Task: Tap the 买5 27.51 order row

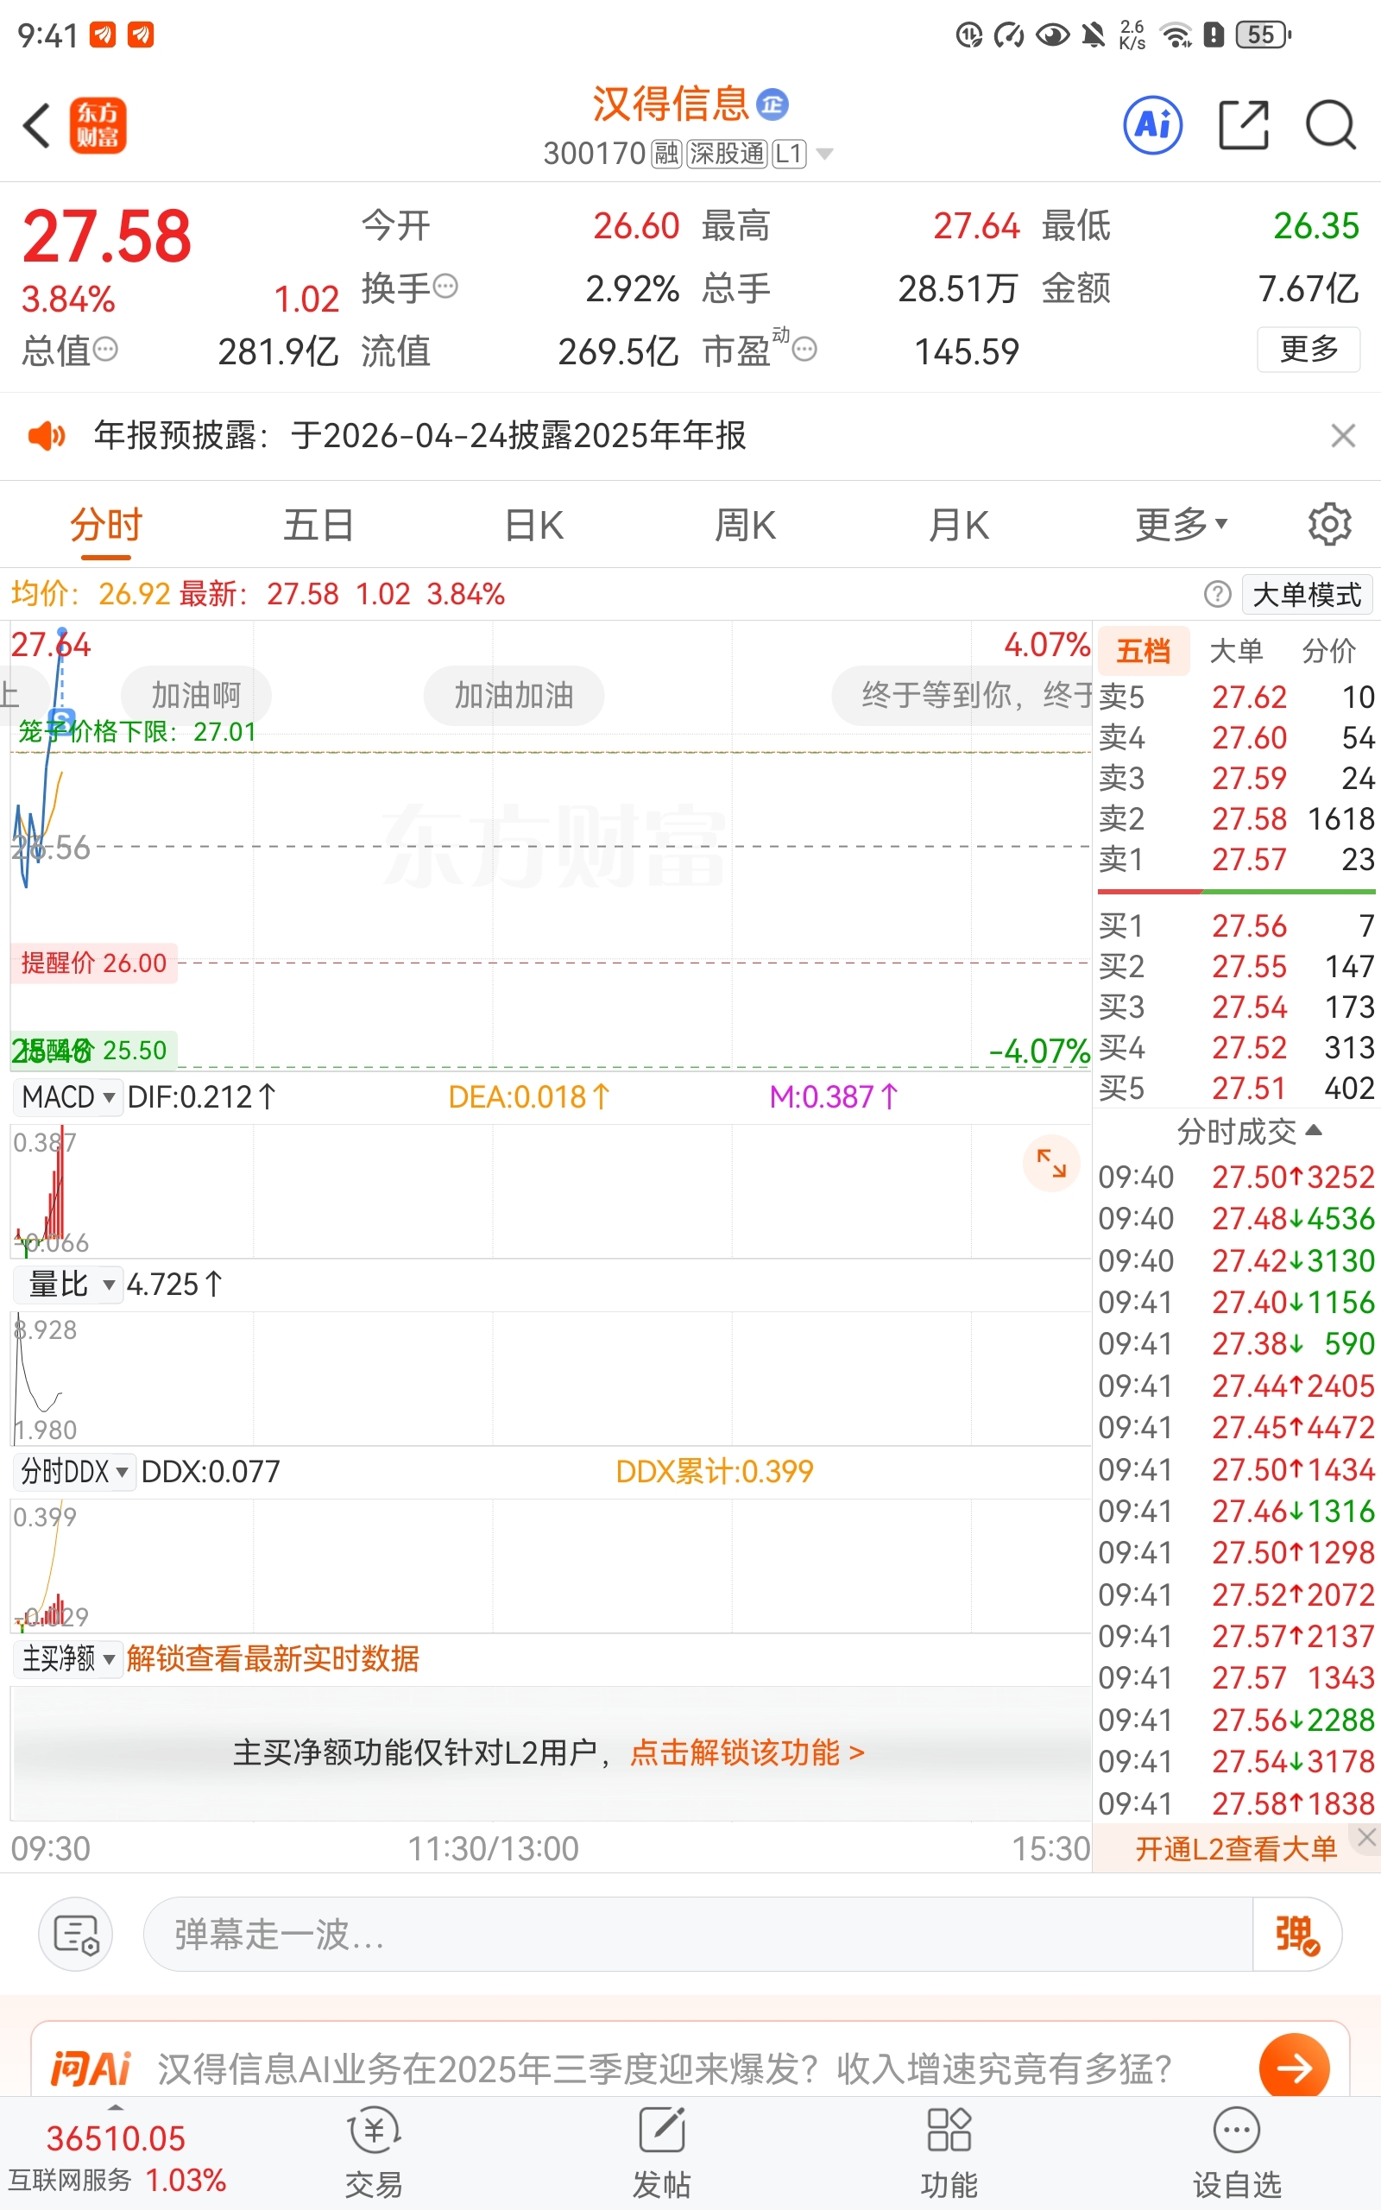Action: click(1237, 1088)
